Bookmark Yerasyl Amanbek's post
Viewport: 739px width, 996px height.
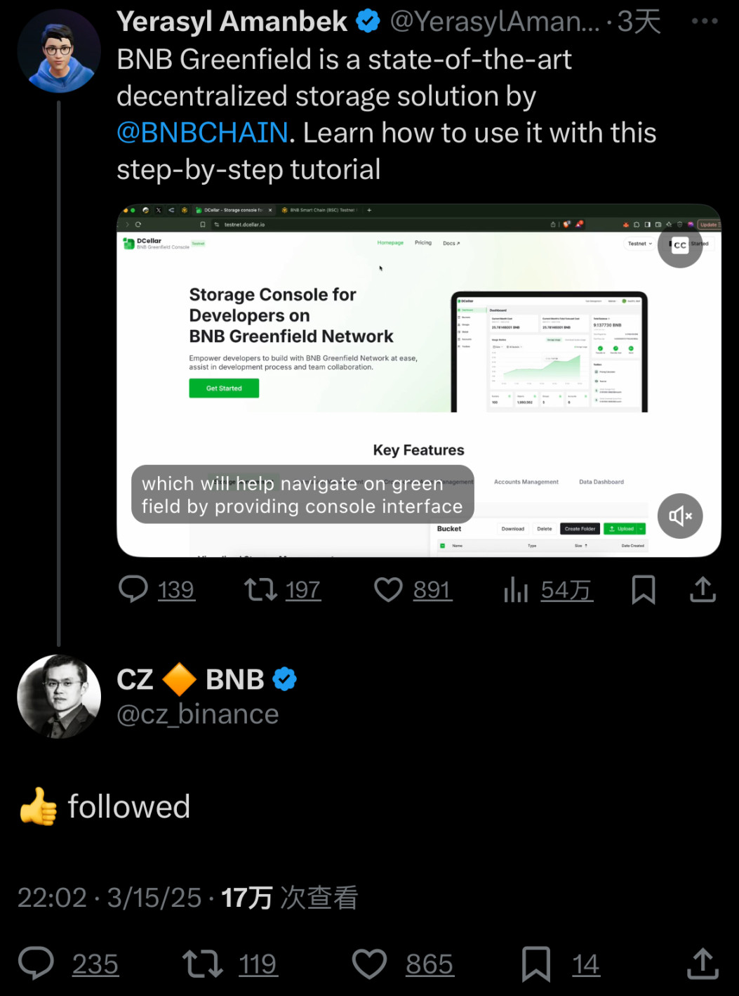[x=643, y=589]
